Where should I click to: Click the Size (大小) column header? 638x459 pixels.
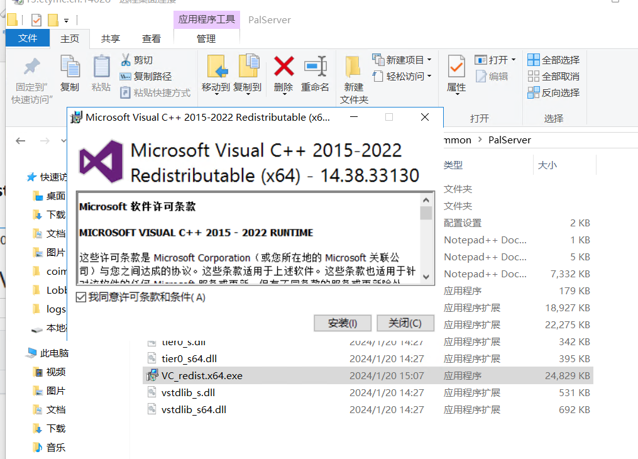547,165
